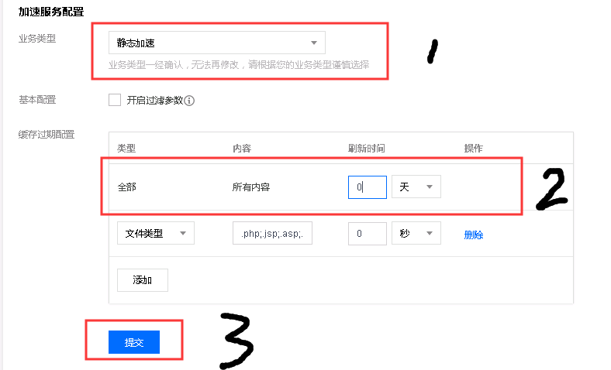This screenshot has height=370, width=611.
Task: Click the 缓存过期配置 label
Action: point(47,135)
